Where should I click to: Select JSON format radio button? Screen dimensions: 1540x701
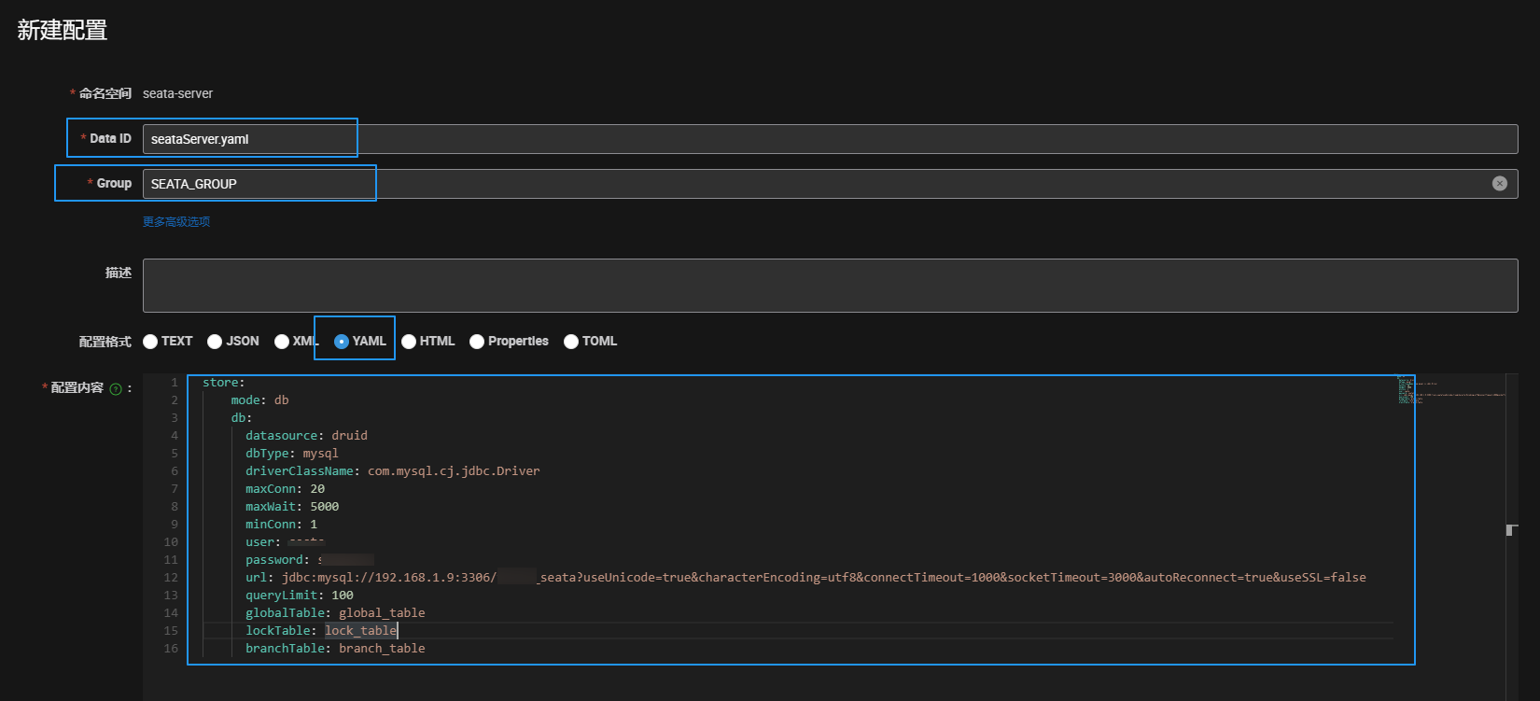coord(215,342)
